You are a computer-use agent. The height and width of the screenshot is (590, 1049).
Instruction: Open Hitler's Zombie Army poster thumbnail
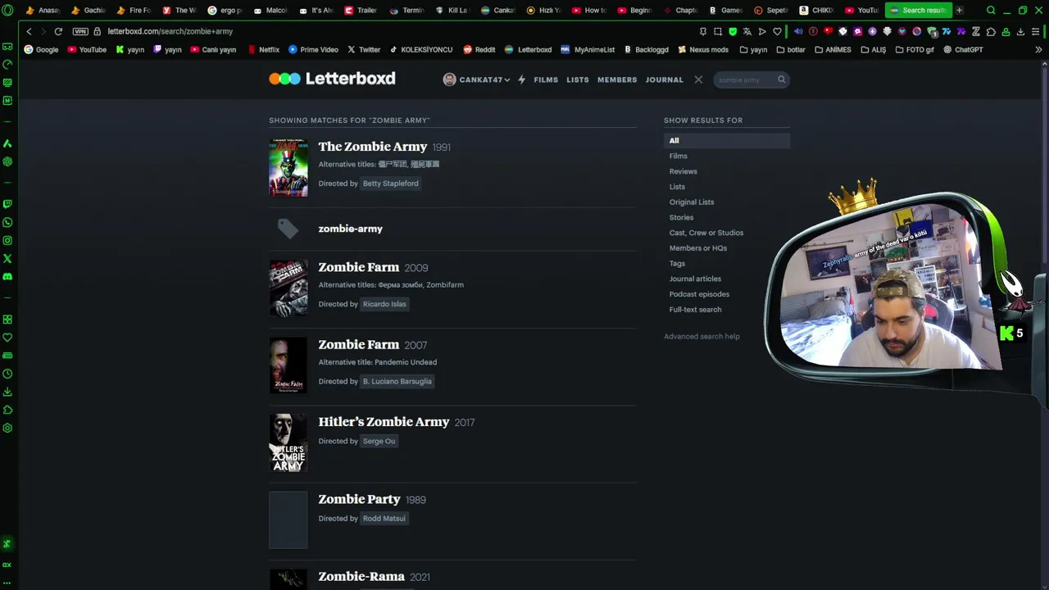(x=288, y=442)
